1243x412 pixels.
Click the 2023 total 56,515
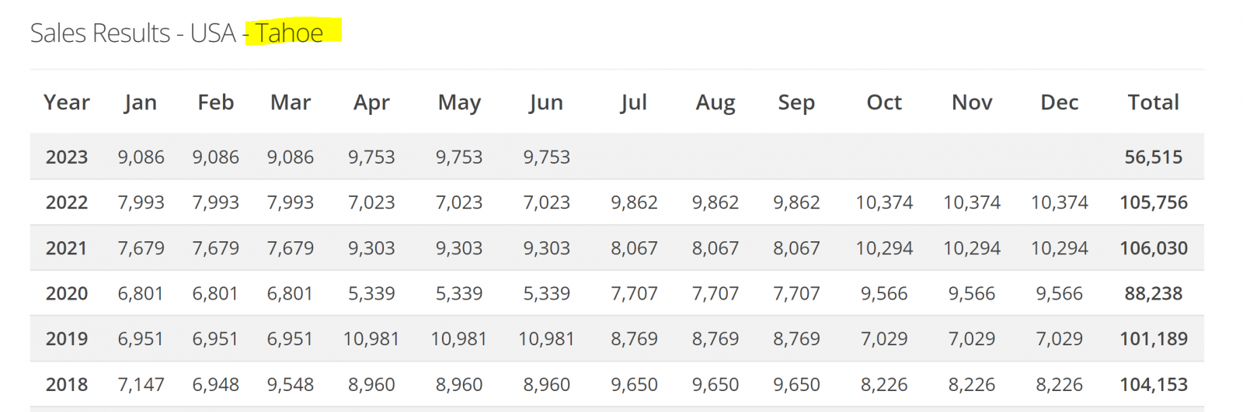click(x=1154, y=157)
